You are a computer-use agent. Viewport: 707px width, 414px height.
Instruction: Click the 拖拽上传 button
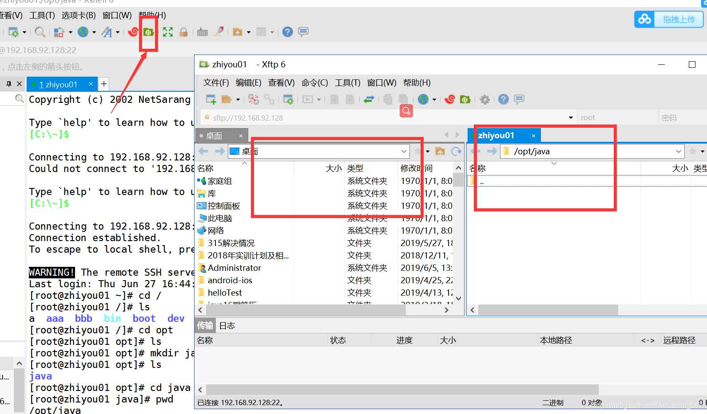point(669,20)
